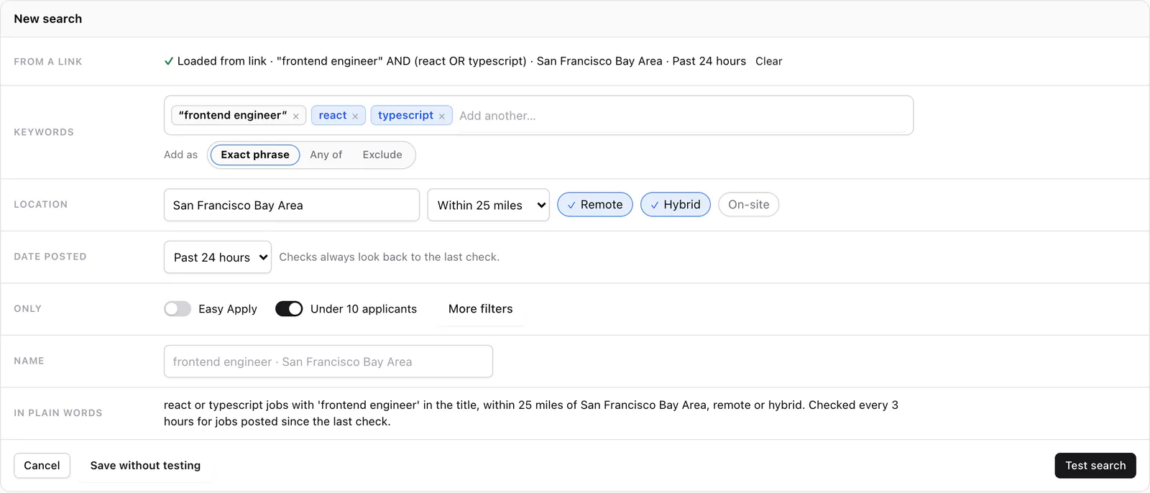This screenshot has height=493, width=1150.
Task: Remove the "frontend engineer" keyword chip
Action: pyautogui.click(x=295, y=116)
